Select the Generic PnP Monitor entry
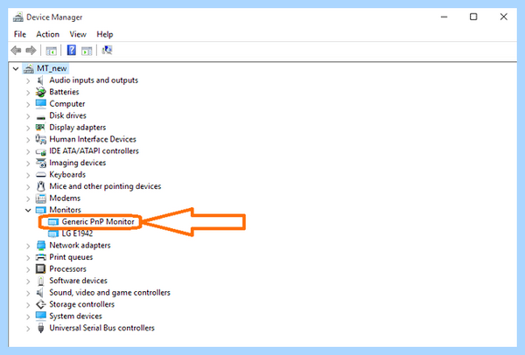Screen dimensions: 525x355 98,221
